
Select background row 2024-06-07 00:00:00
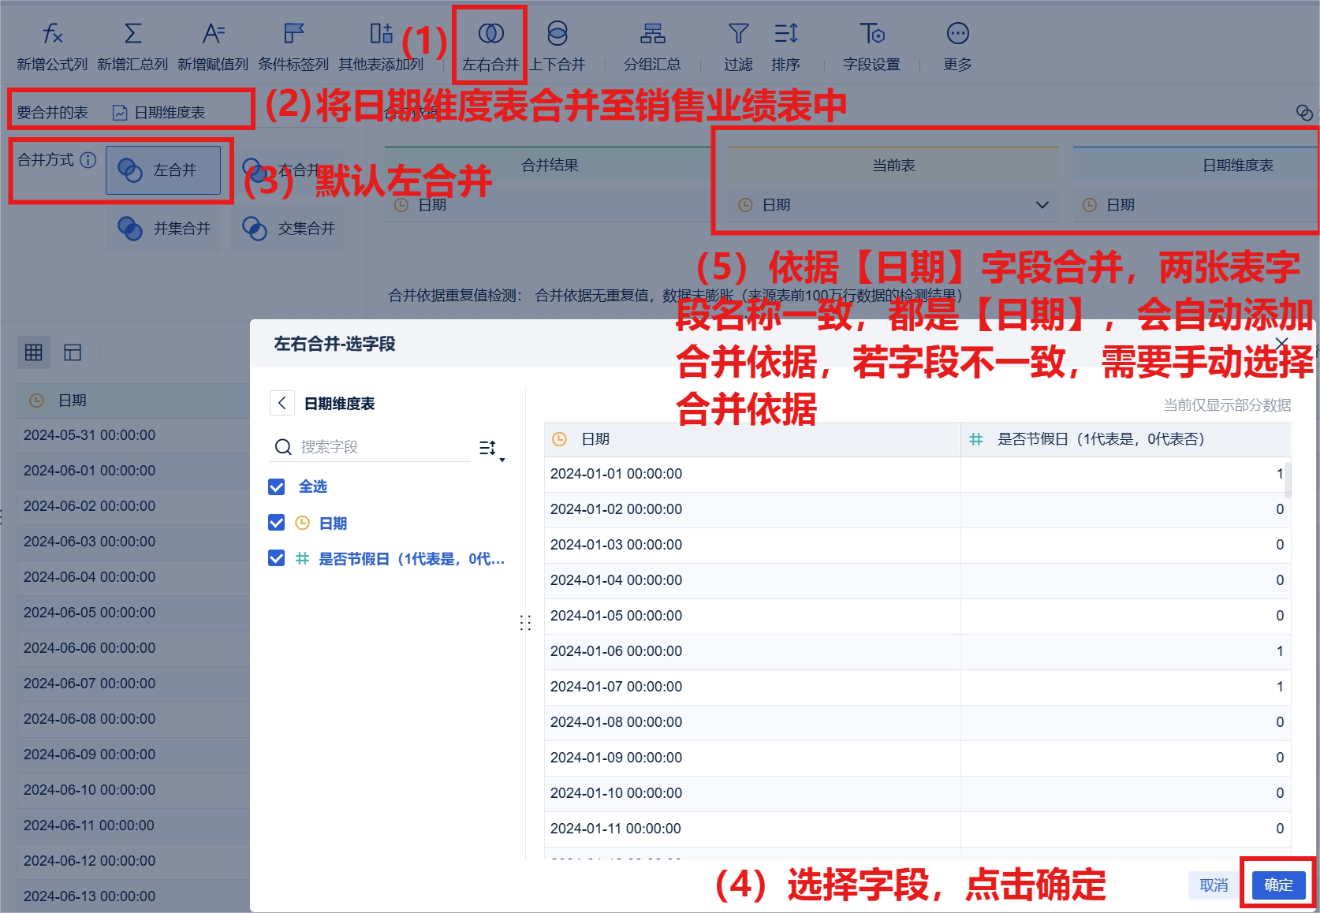tap(134, 684)
